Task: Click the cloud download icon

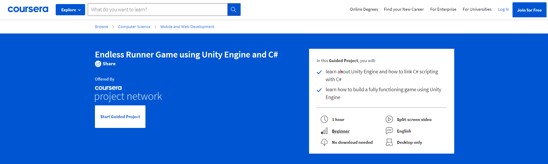Action: click(x=324, y=142)
